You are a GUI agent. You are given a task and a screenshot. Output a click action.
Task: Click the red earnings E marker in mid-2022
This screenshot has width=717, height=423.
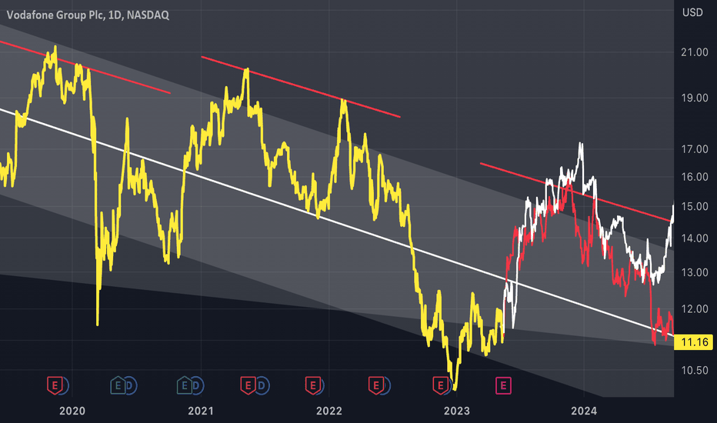376,385
